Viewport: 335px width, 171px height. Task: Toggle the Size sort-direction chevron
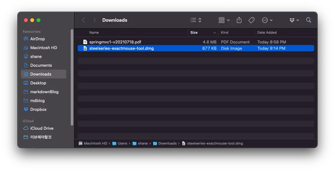pyautogui.click(x=214, y=33)
